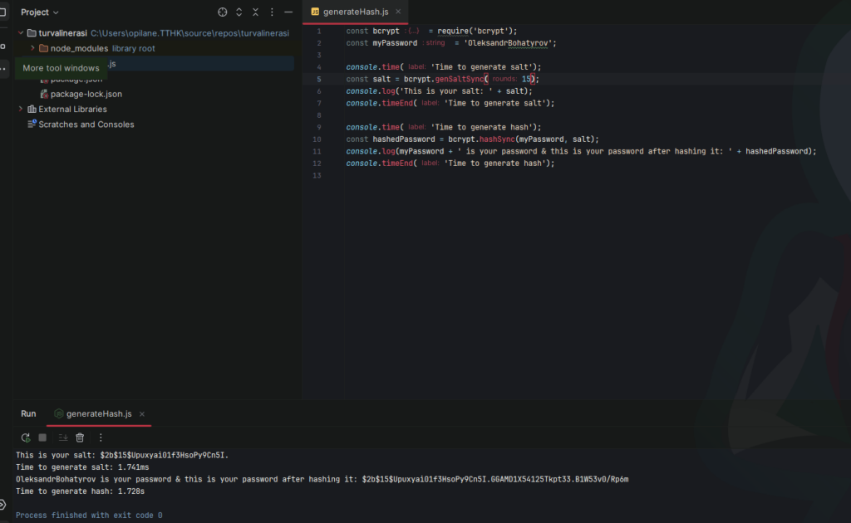Screen dimensions: 851x523
Task: Click project path C:\Users\opilane.TTHK text
Action: click(x=189, y=33)
